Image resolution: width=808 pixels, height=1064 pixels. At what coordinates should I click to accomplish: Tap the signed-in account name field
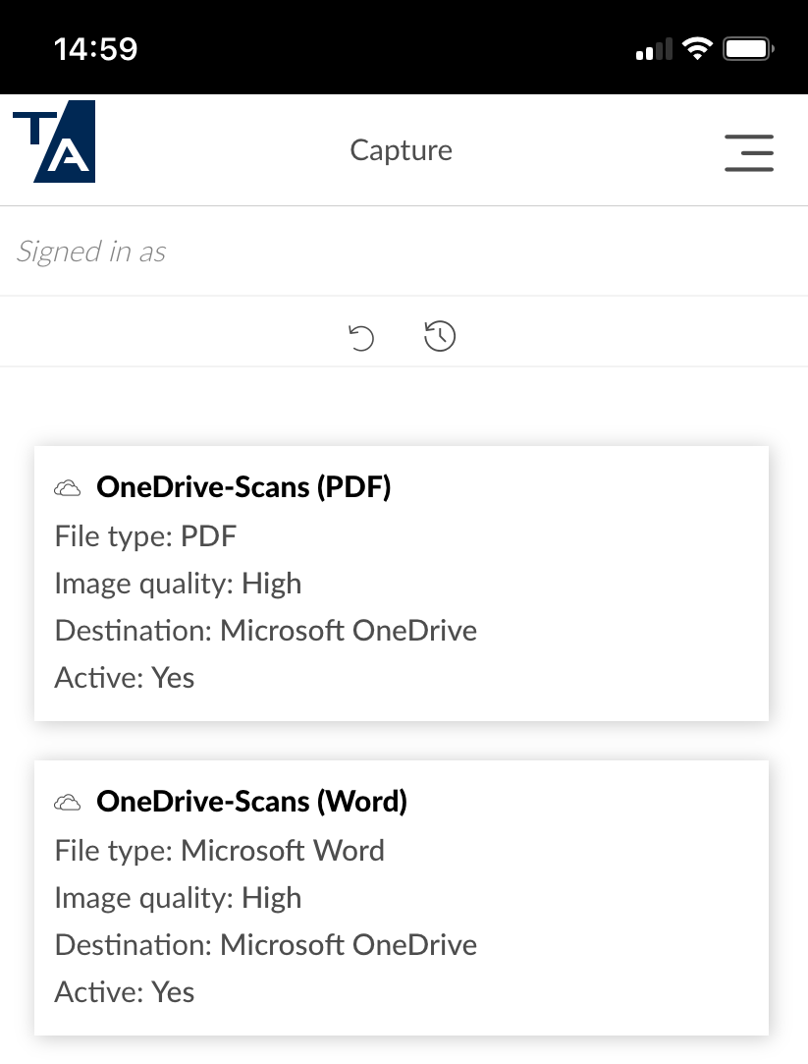pyautogui.click(x=487, y=251)
